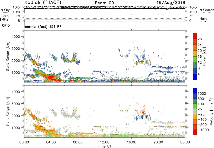Select the N.Sky legend label
This screenshot has height=148, width=214.
(5, 10)
